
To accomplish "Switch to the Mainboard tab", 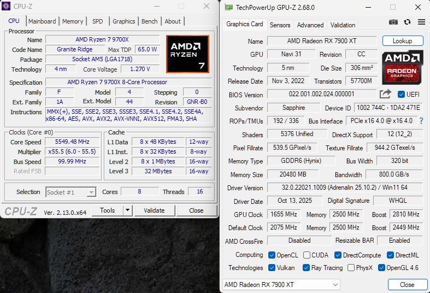I will coord(42,21).
